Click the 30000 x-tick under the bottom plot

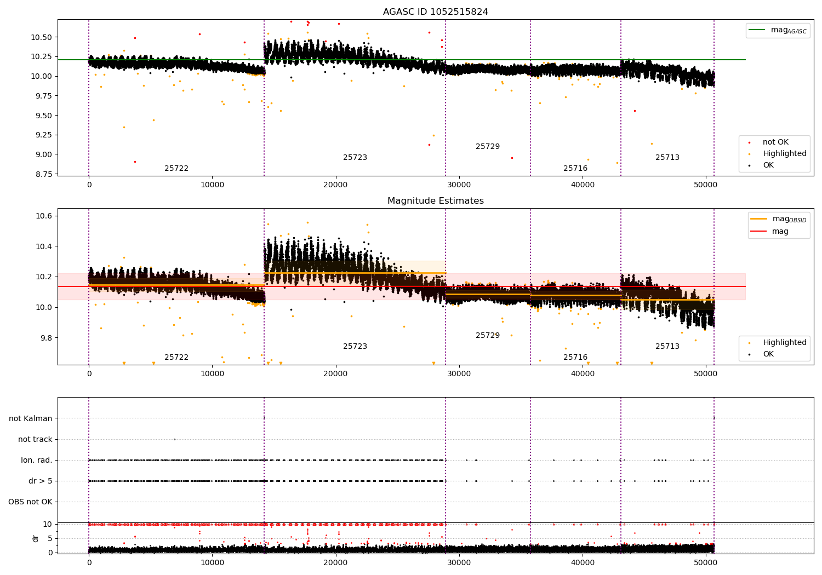(x=459, y=563)
